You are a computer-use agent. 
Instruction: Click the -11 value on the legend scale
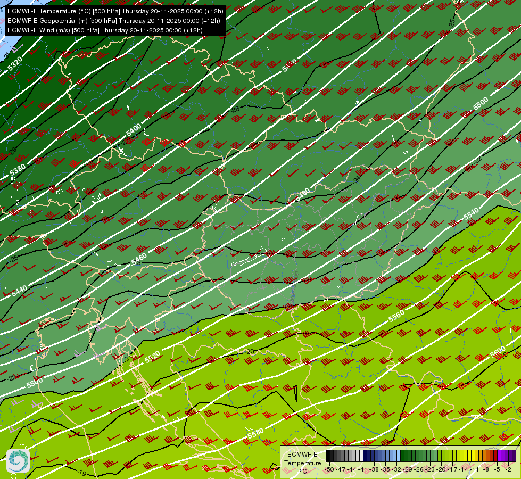[x=474, y=469]
